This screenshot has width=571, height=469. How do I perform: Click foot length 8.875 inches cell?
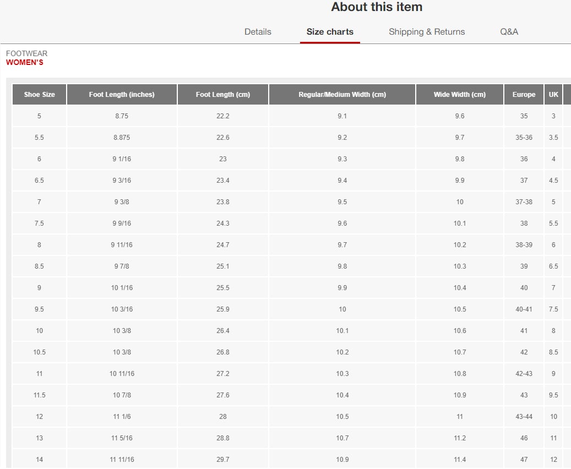pyautogui.click(x=122, y=137)
